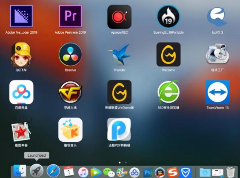
Task: Open the Trash in the Dock
Action: click(230, 172)
